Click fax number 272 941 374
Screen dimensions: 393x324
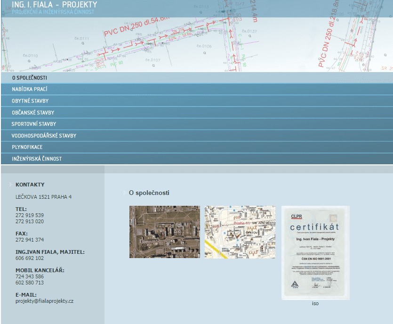pos(30,240)
